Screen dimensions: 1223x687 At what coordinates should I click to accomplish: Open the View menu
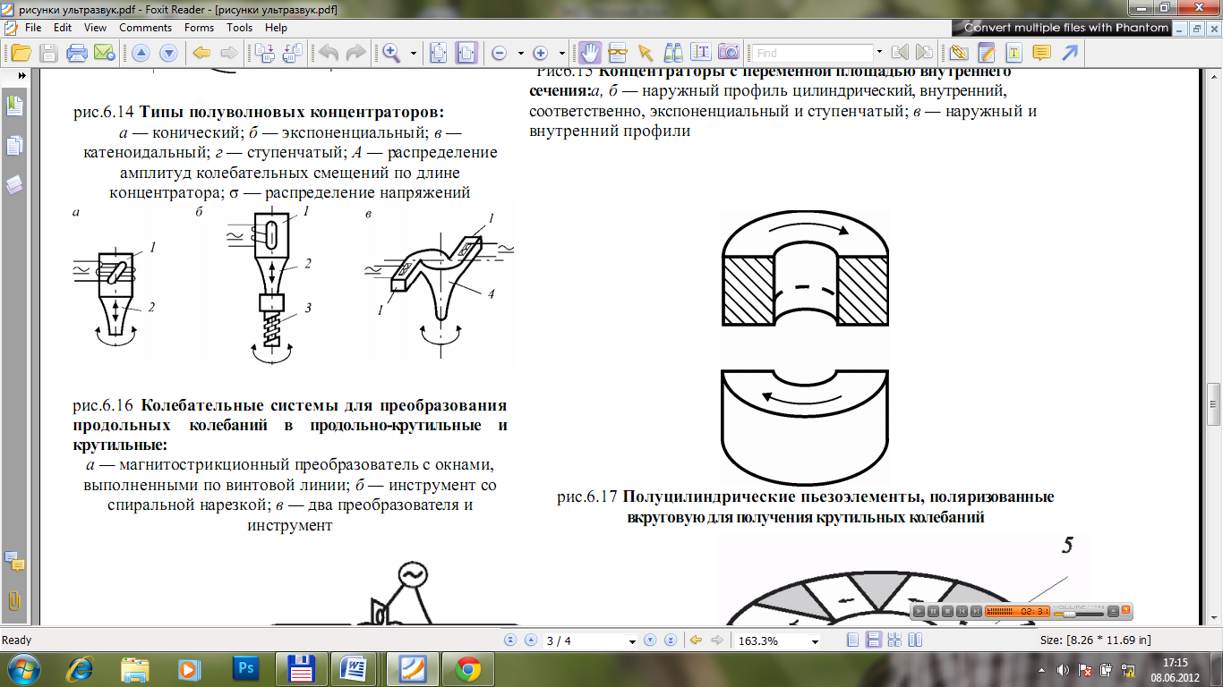96,28
